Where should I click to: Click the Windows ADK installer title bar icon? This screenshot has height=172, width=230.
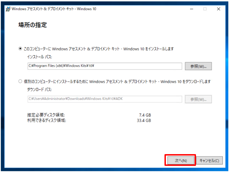(x=8, y=9)
